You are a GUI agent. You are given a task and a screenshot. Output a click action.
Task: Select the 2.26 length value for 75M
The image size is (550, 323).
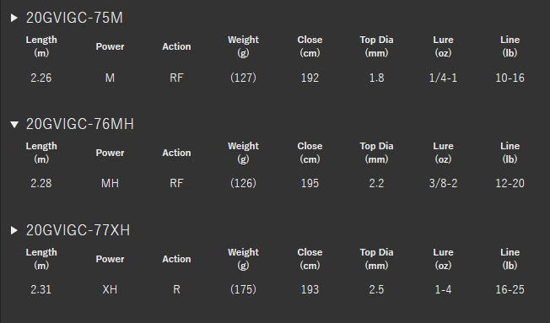pyautogui.click(x=41, y=78)
